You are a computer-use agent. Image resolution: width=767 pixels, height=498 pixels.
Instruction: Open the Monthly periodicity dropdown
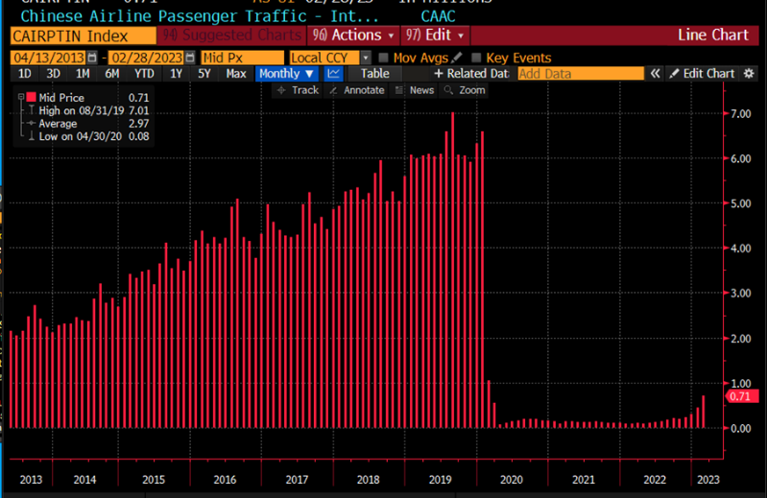[286, 74]
